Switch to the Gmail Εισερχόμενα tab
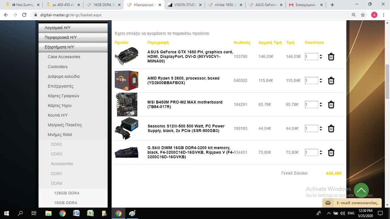Screen dimensions: 390x219 pyautogui.click(x=306, y=5)
